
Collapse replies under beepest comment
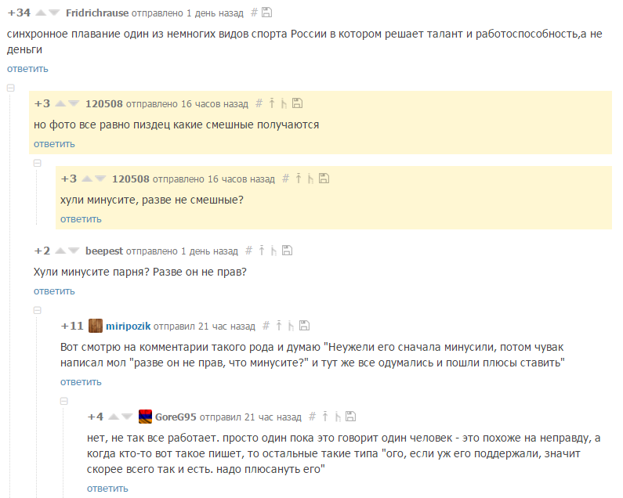click(38, 310)
